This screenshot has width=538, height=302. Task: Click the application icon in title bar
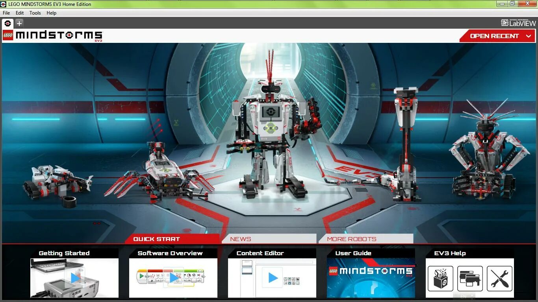tap(4, 4)
